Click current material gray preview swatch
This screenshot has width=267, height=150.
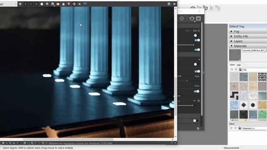235,55
